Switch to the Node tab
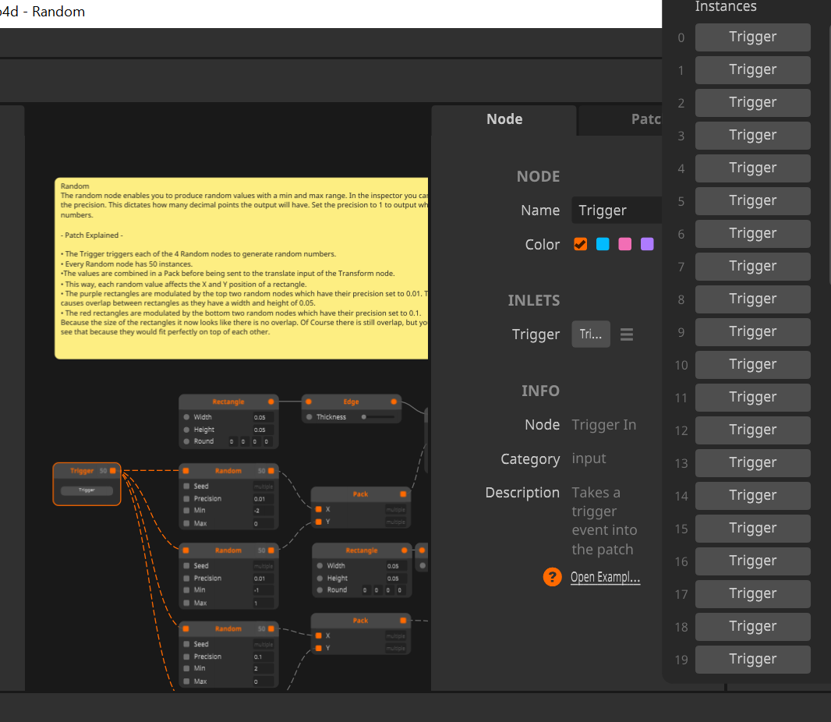This screenshot has height=722, width=831. 504,119
